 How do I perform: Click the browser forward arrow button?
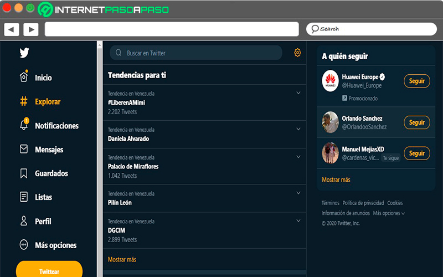click(31, 29)
